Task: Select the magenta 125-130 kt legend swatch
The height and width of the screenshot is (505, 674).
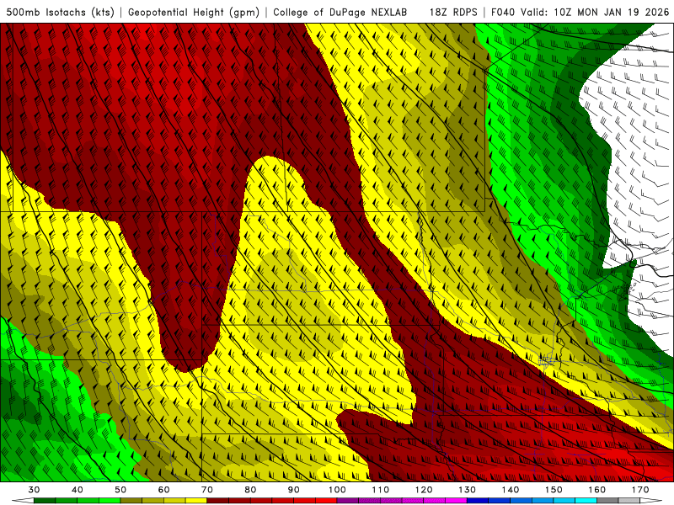Action: 457,501
